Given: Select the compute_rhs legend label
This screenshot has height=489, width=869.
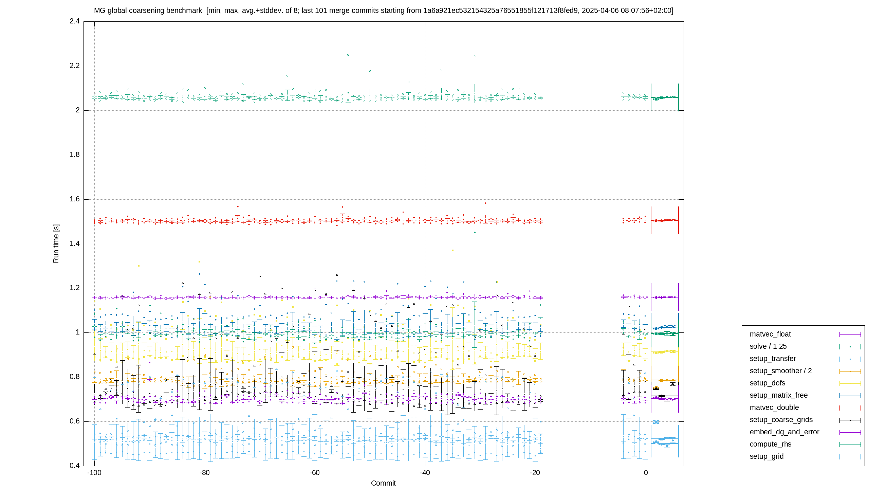Looking at the screenshot, I should coord(771,444).
